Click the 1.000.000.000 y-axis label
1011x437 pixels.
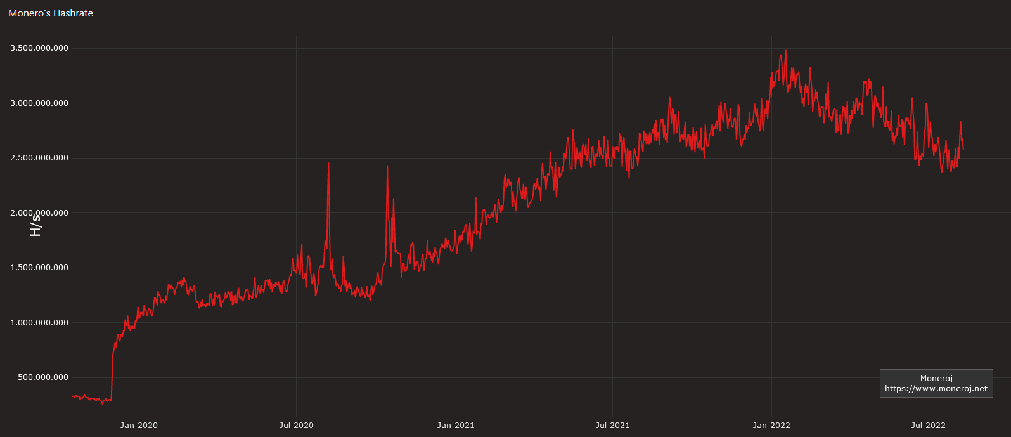pos(39,323)
